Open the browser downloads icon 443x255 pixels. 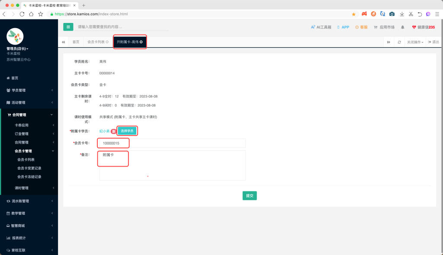pos(402,14)
